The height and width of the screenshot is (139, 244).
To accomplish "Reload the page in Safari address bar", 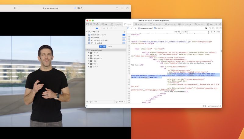I will point(82,8).
